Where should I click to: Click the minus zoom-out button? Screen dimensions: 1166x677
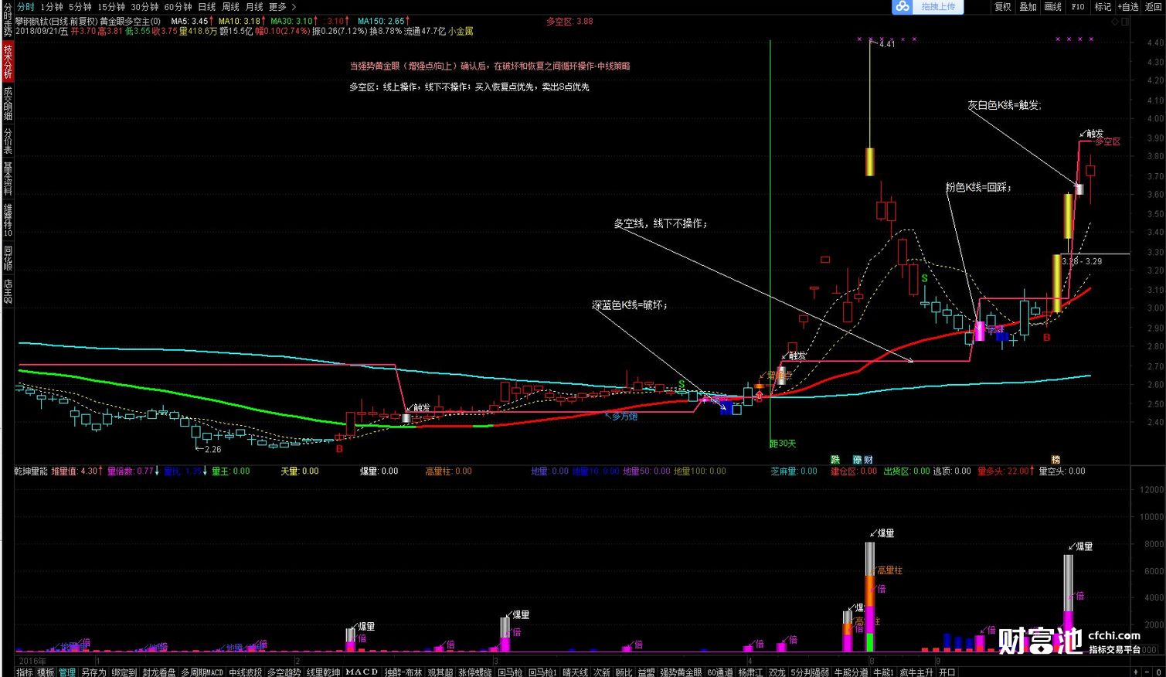pyautogui.click(x=1147, y=672)
